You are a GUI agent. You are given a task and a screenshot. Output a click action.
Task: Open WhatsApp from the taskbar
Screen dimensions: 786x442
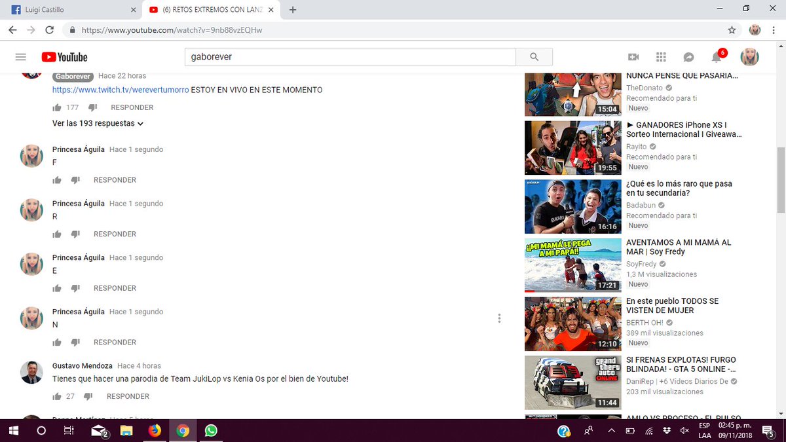click(x=211, y=431)
